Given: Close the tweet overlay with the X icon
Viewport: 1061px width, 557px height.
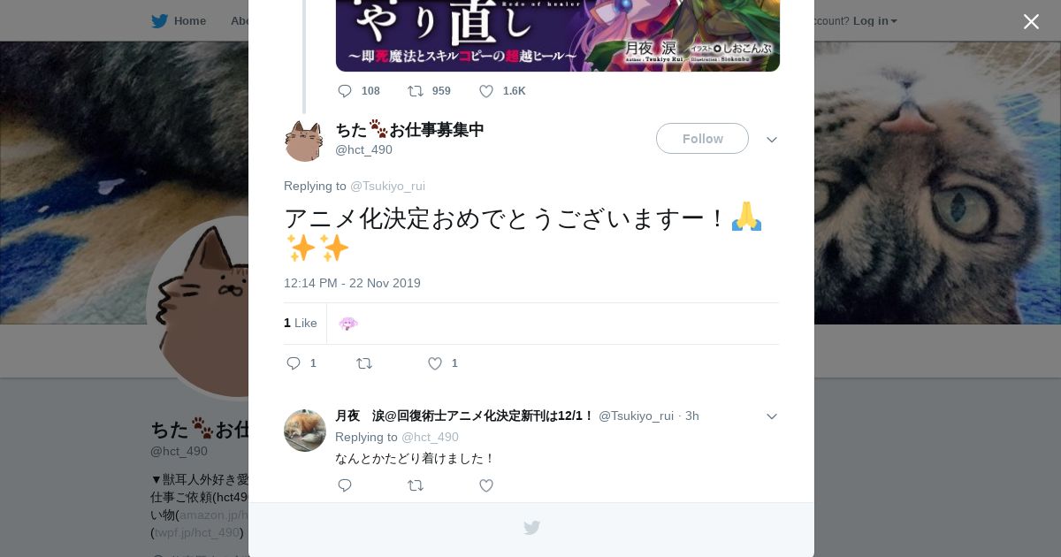Looking at the screenshot, I should pos(1031,21).
